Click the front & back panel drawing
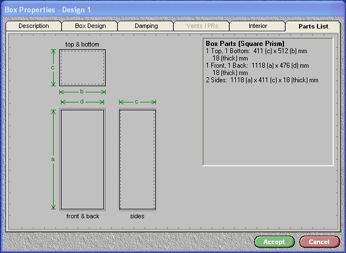 point(82,159)
